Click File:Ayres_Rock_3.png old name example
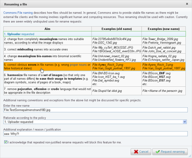Viewport: 192px width, 158px height. pyautogui.click(x=108, y=65)
